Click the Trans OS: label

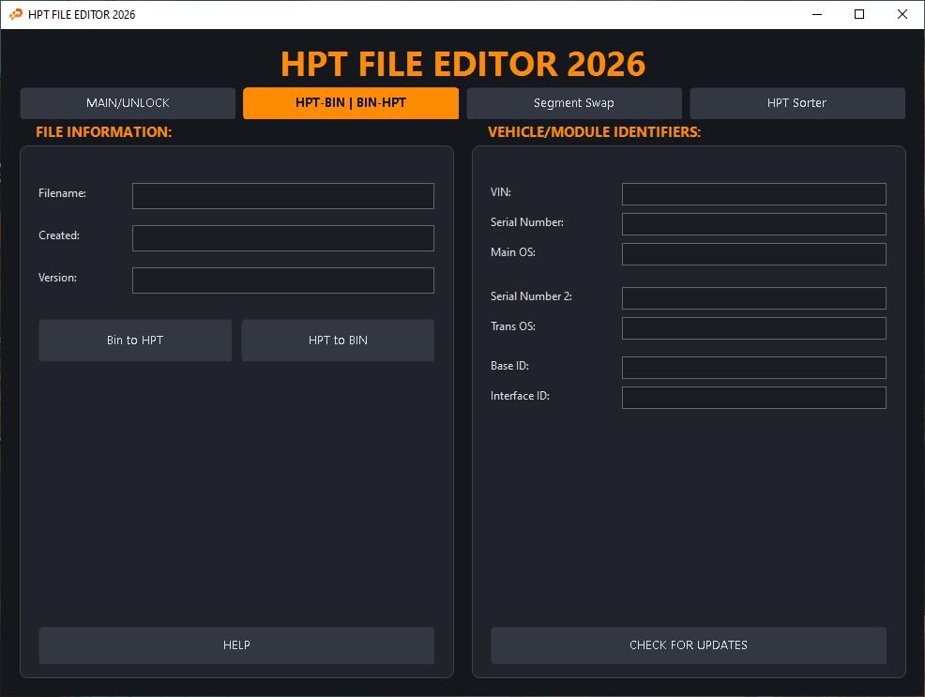[512, 326]
